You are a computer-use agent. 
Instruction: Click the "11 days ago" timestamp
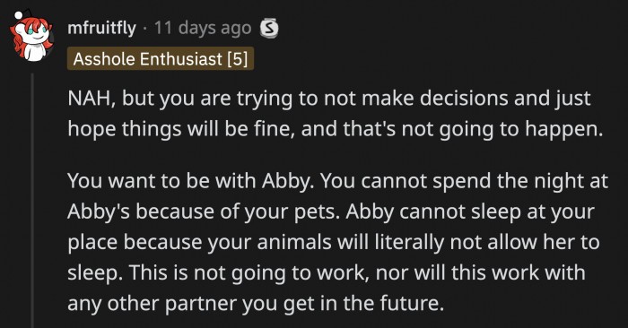203,29
